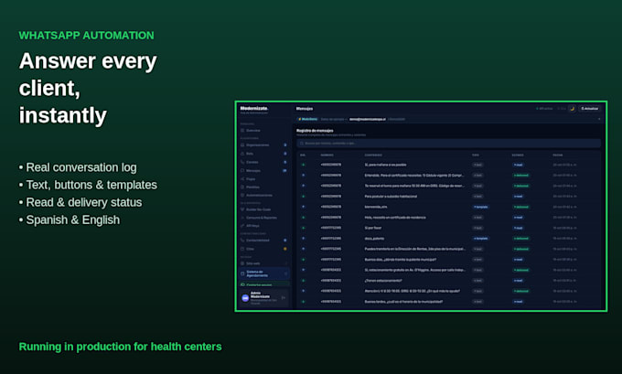Click the CONTENIDO column header
Viewport: 622px width, 374px height.
[373, 155]
